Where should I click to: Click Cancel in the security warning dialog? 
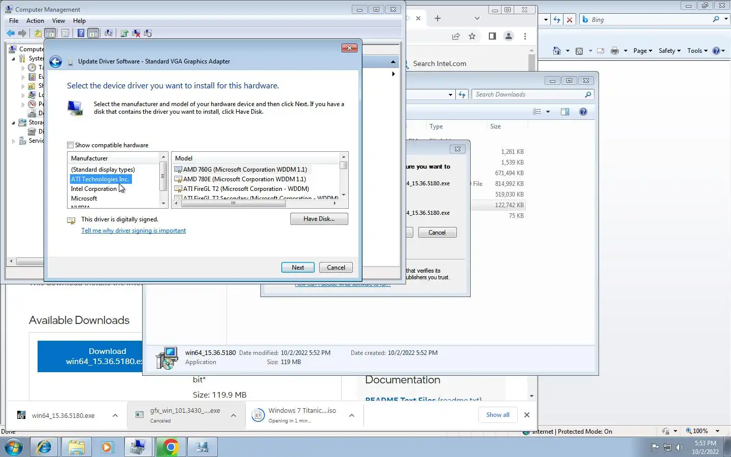tap(437, 233)
